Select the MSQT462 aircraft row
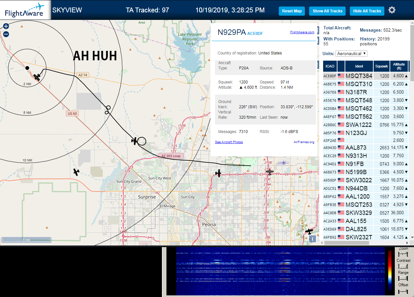The width and height of the screenshot is (414, 297). point(366,109)
